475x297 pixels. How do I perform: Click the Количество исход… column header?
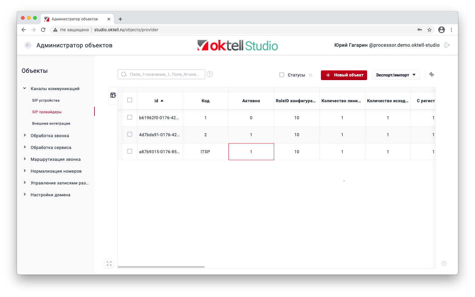pyautogui.click(x=388, y=101)
